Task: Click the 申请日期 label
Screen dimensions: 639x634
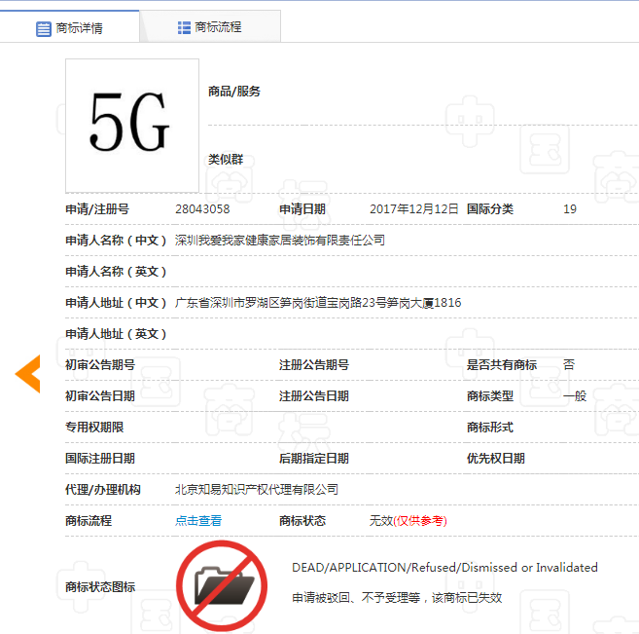Action: tap(302, 209)
